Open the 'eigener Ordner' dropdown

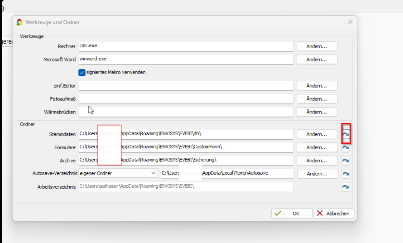click(x=118, y=173)
